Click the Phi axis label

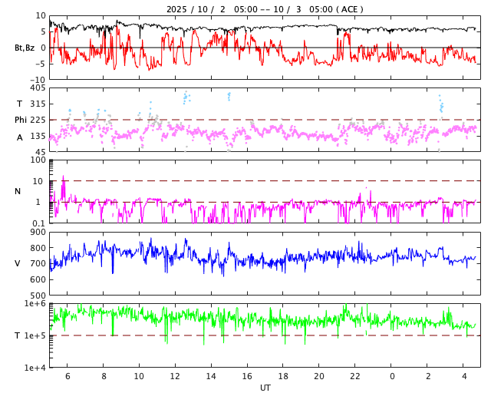(x=21, y=120)
